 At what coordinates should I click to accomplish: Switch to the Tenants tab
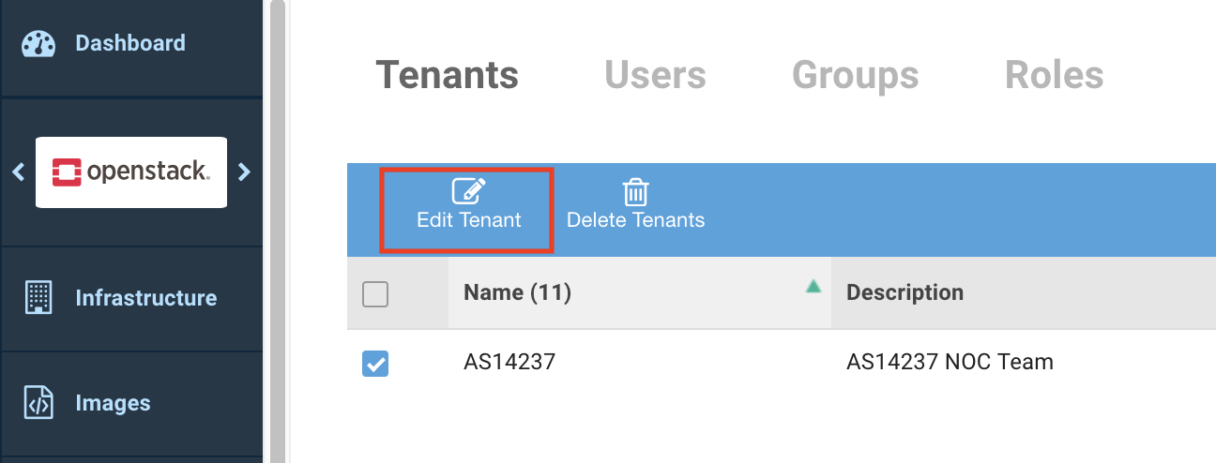tap(447, 75)
